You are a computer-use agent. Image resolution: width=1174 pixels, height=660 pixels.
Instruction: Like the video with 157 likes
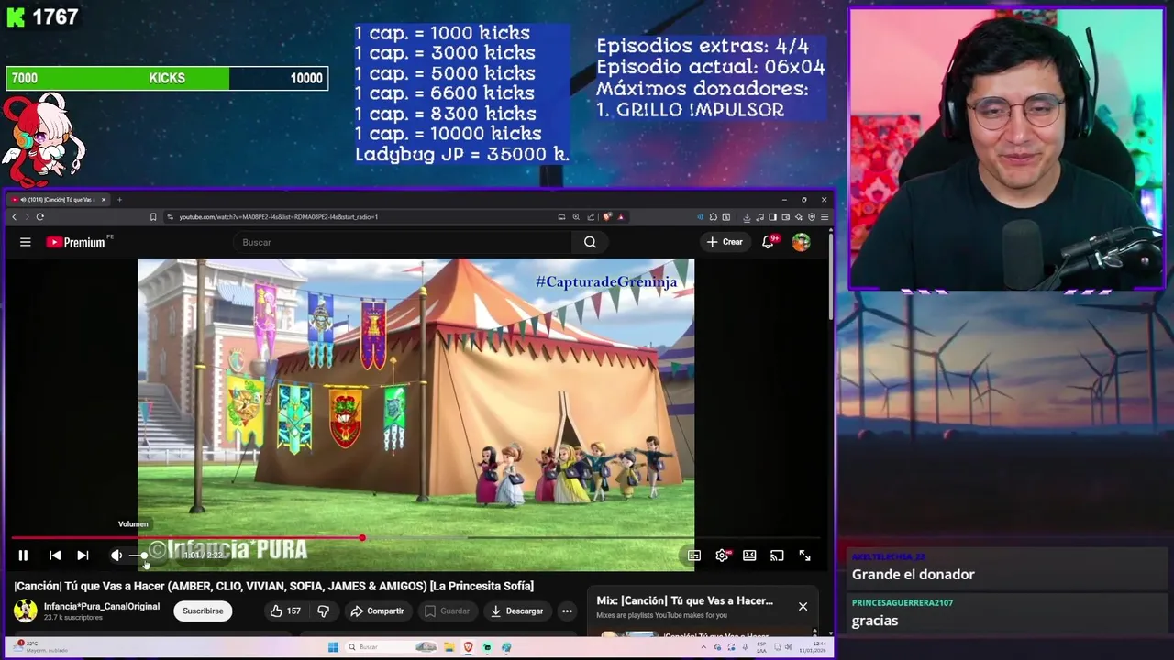coord(285,610)
